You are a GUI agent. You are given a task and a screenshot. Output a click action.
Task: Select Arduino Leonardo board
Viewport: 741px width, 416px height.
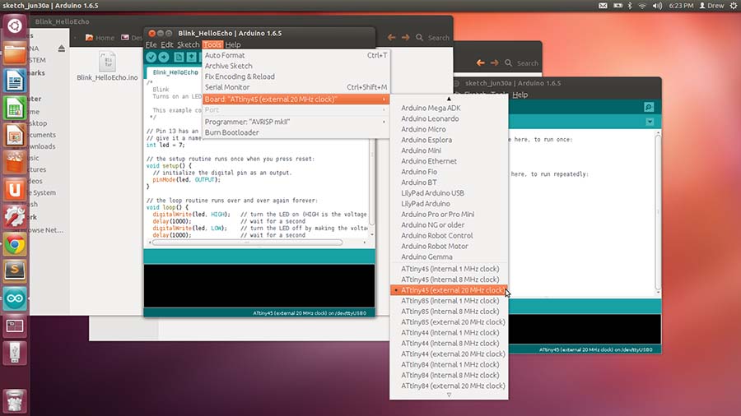click(x=449, y=118)
